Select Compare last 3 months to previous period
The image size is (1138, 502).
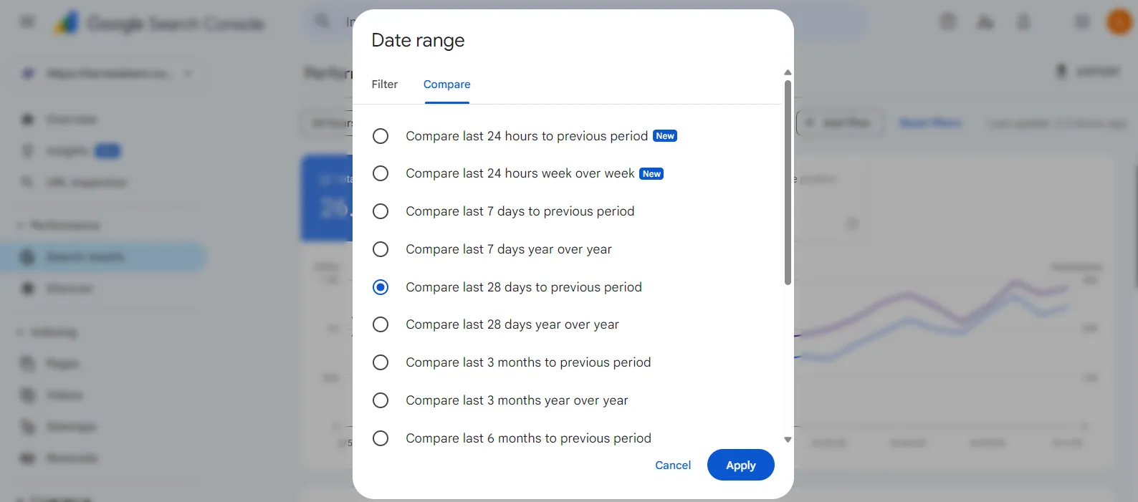(x=381, y=362)
